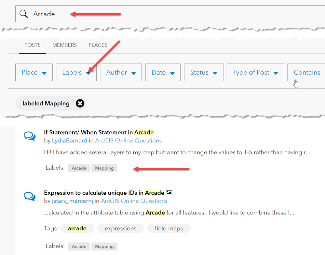Open LydiaBarnard's profile link
This screenshot has width=325, height=255.
click(x=69, y=140)
